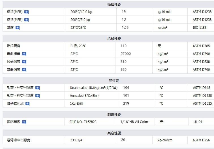
Task: Open the plus icon beside 熔指(MFR) 200°C/5.0 kg
Action: point(27,20)
